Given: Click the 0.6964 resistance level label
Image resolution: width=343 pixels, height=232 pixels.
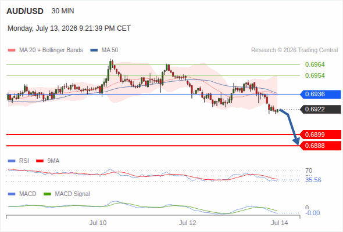Looking at the screenshot, I should [315, 64].
